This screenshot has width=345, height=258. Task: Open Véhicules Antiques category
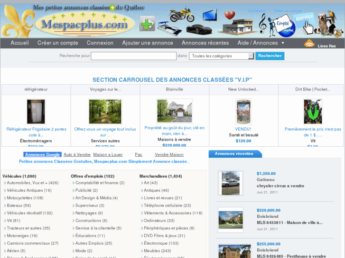pyautogui.click(x=29, y=190)
